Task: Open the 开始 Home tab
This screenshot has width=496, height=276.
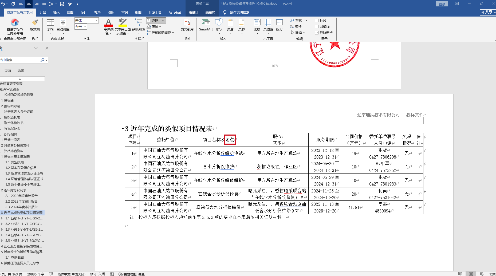Action: 43,12
